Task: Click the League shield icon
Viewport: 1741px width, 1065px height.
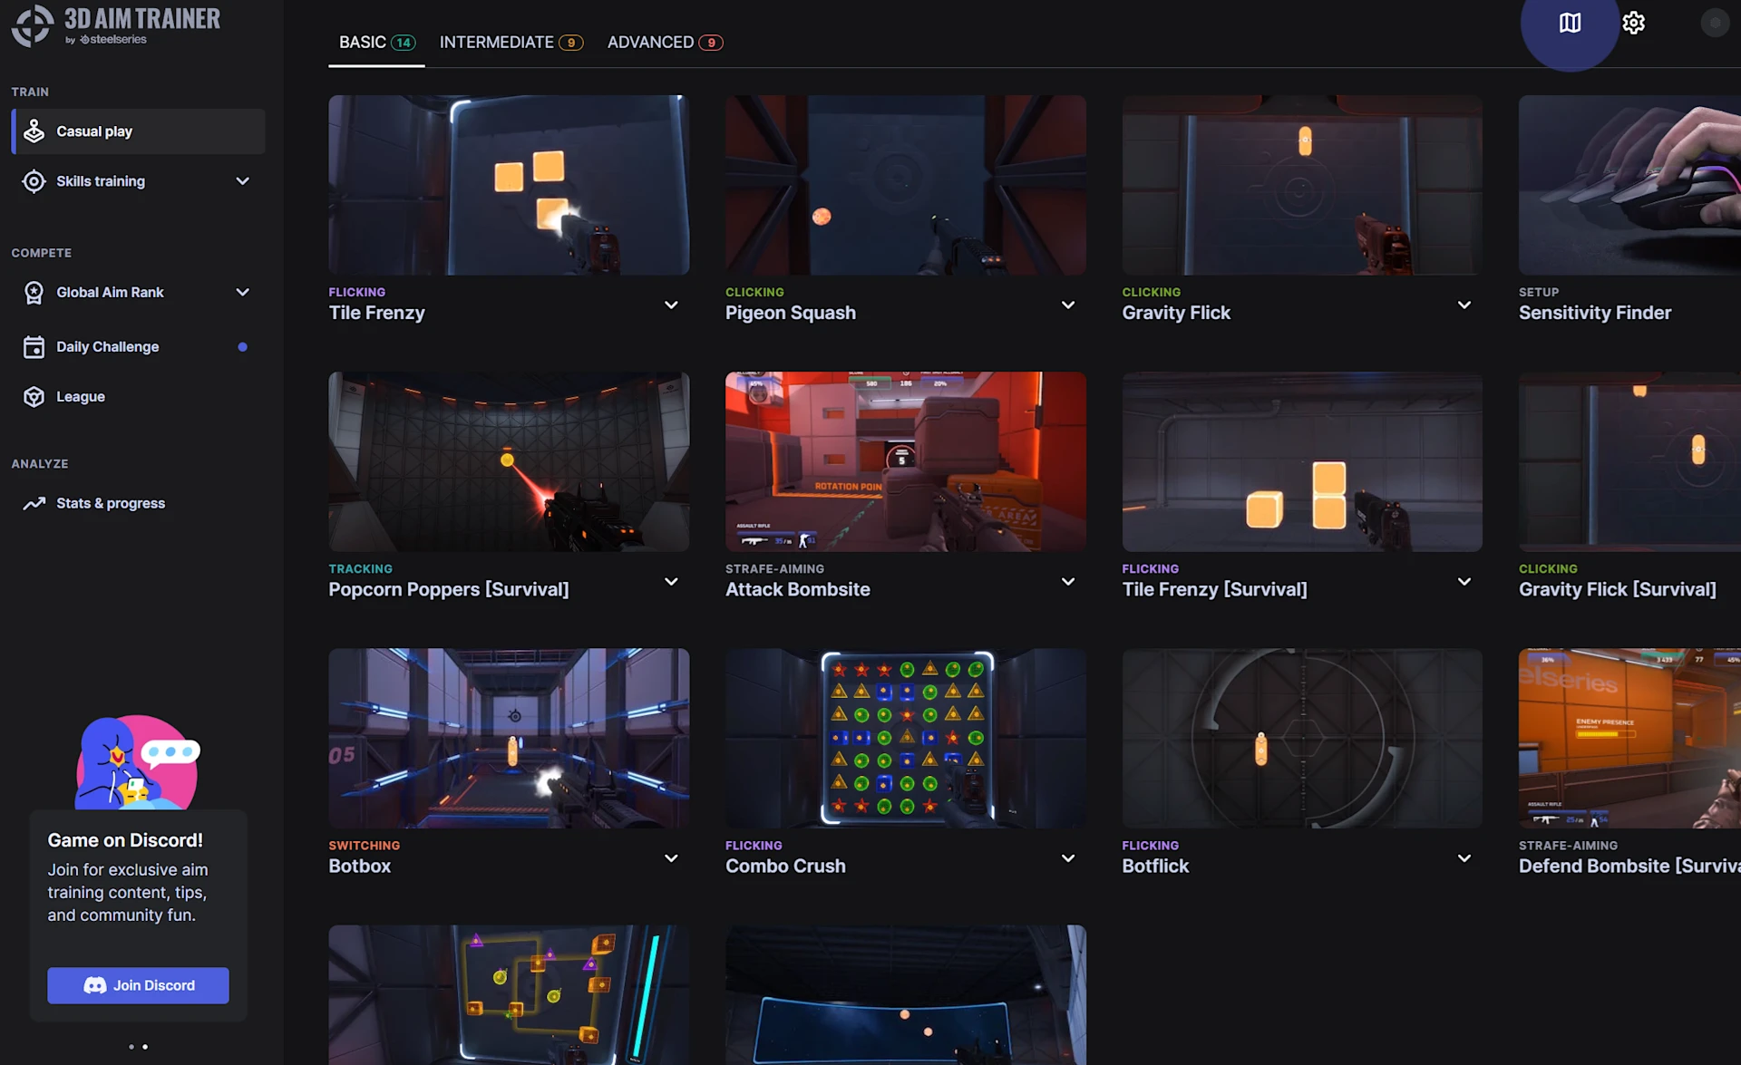Action: [x=34, y=397]
